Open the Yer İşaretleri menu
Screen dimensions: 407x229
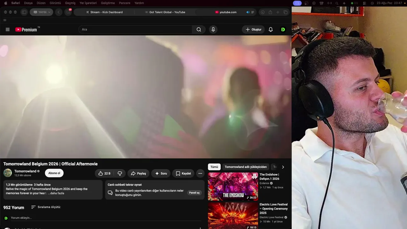click(88, 3)
